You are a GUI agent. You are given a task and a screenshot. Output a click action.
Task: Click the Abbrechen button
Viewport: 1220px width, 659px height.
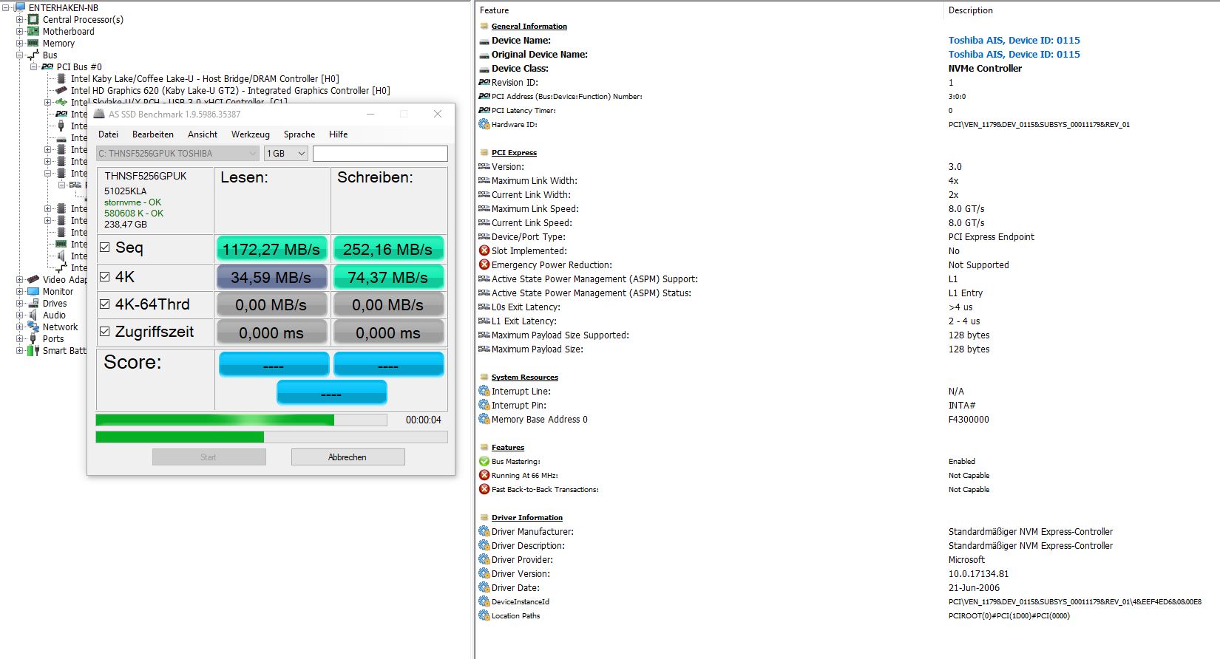click(x=348, y=457)
